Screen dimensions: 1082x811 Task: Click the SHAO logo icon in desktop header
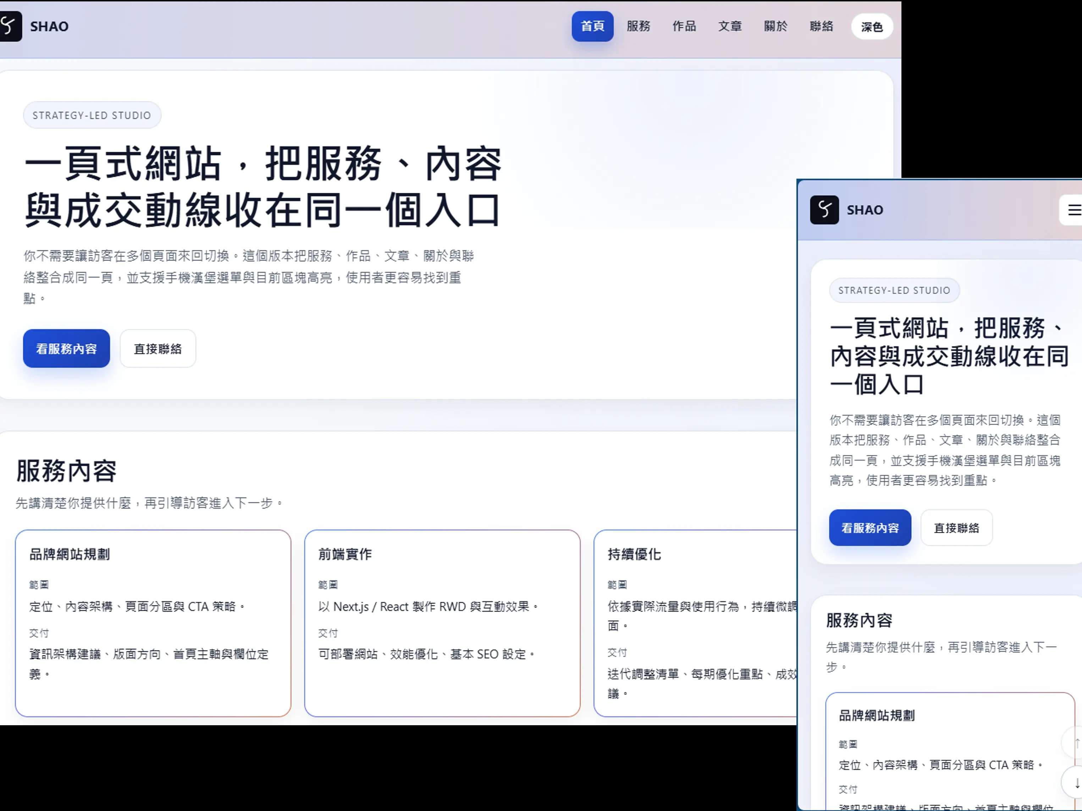pos(11,26)
